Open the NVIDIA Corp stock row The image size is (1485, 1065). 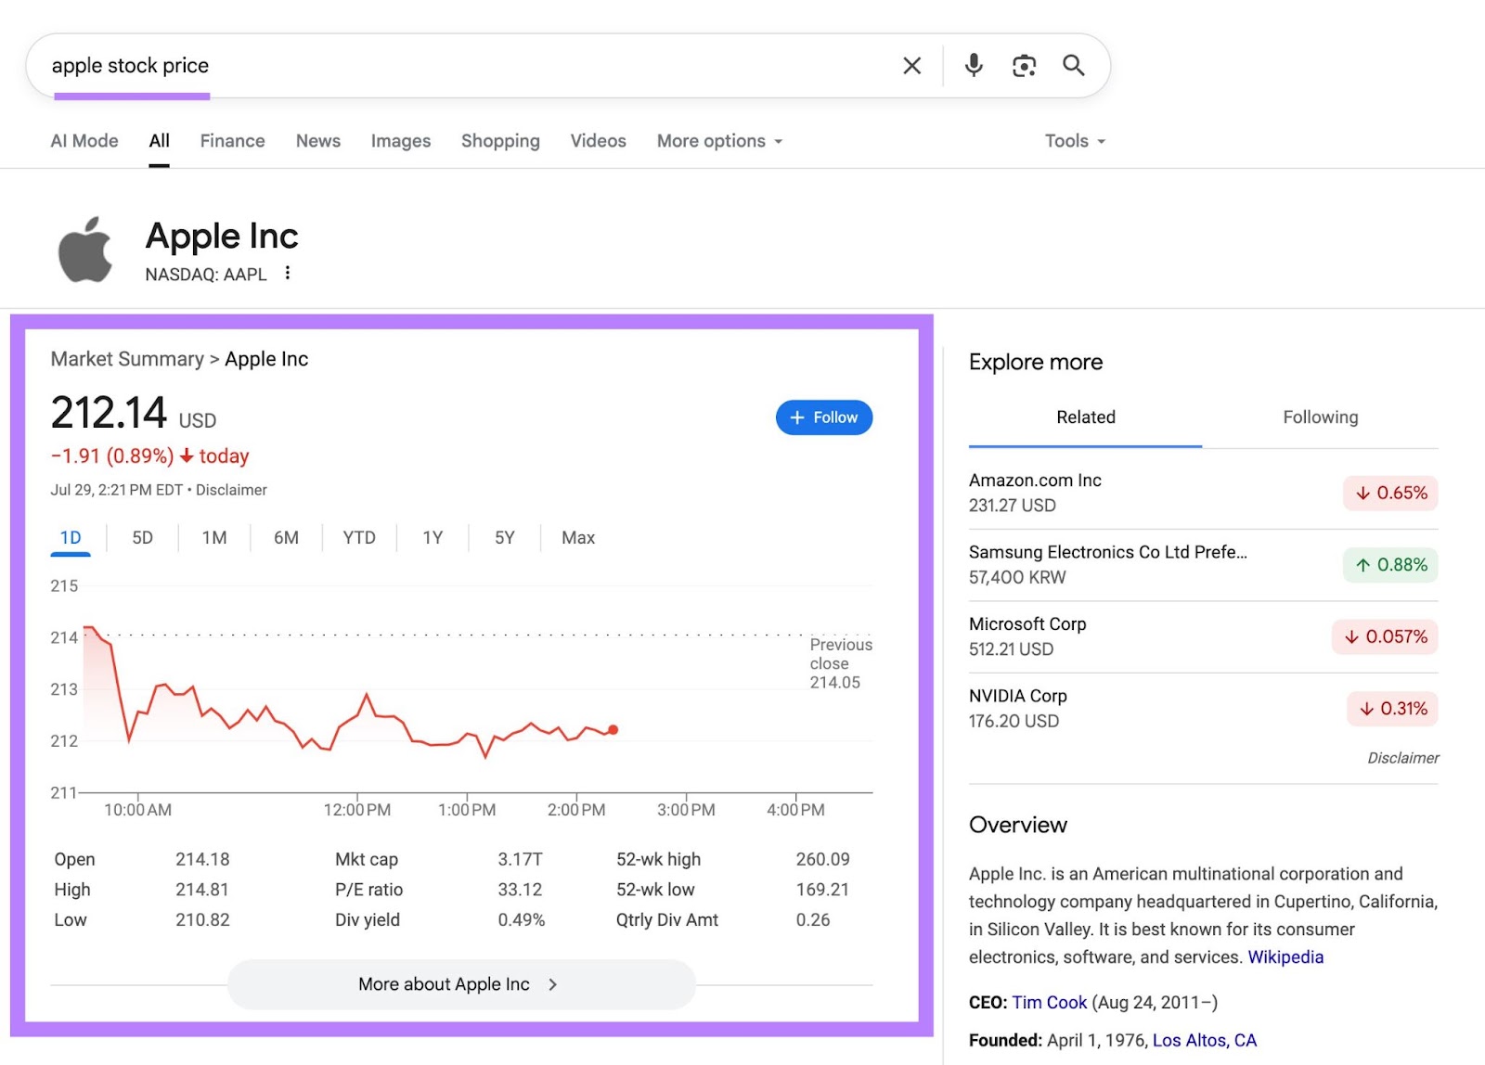tap(1204, 709)
